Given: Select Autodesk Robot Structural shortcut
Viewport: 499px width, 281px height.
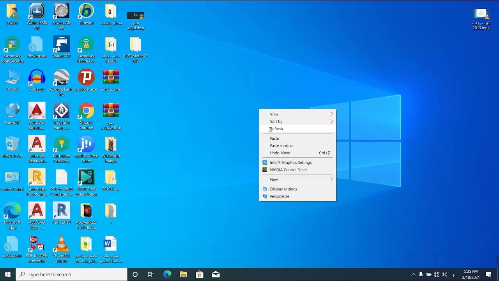Looking at the screenshot, I should [37, 183].
